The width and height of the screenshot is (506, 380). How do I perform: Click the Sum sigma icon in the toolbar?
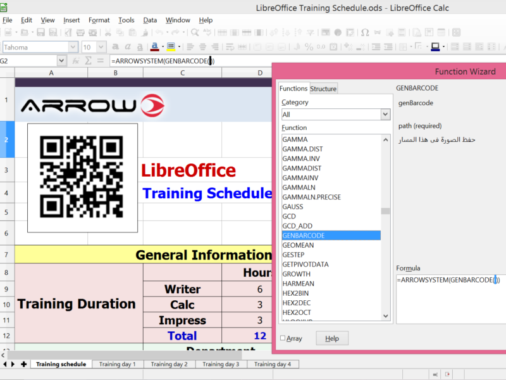[89, 60]
